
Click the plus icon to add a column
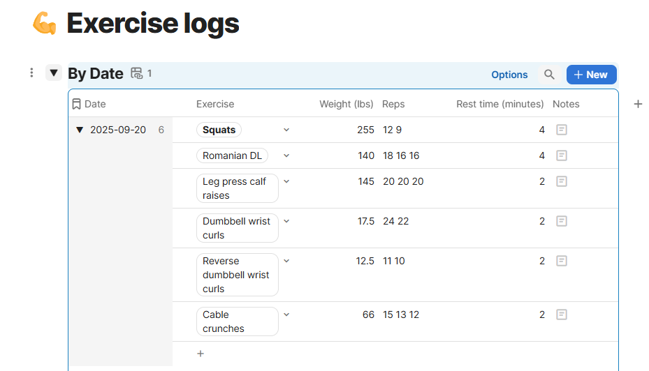[x=638, y=104]
